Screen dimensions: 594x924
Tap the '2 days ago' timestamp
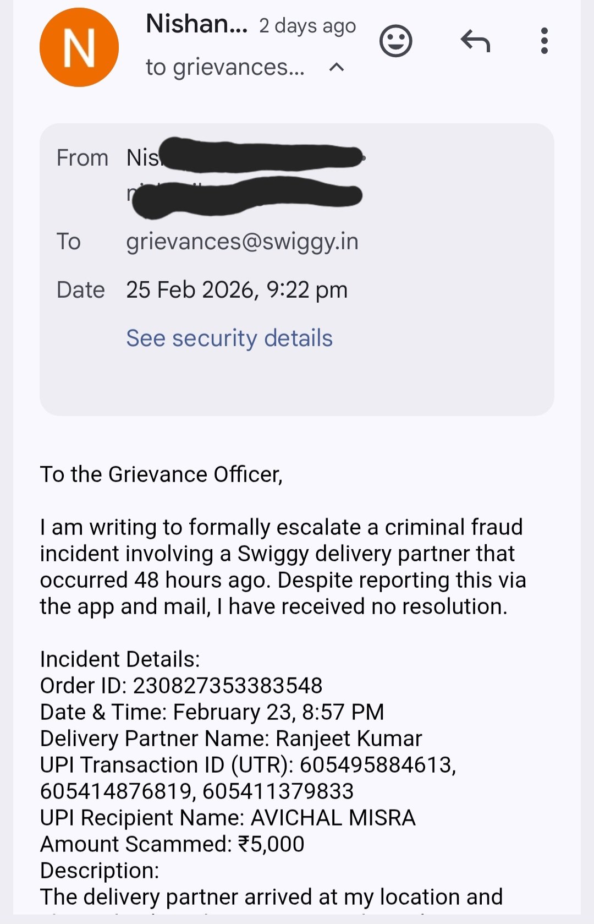tap(307, 26)
